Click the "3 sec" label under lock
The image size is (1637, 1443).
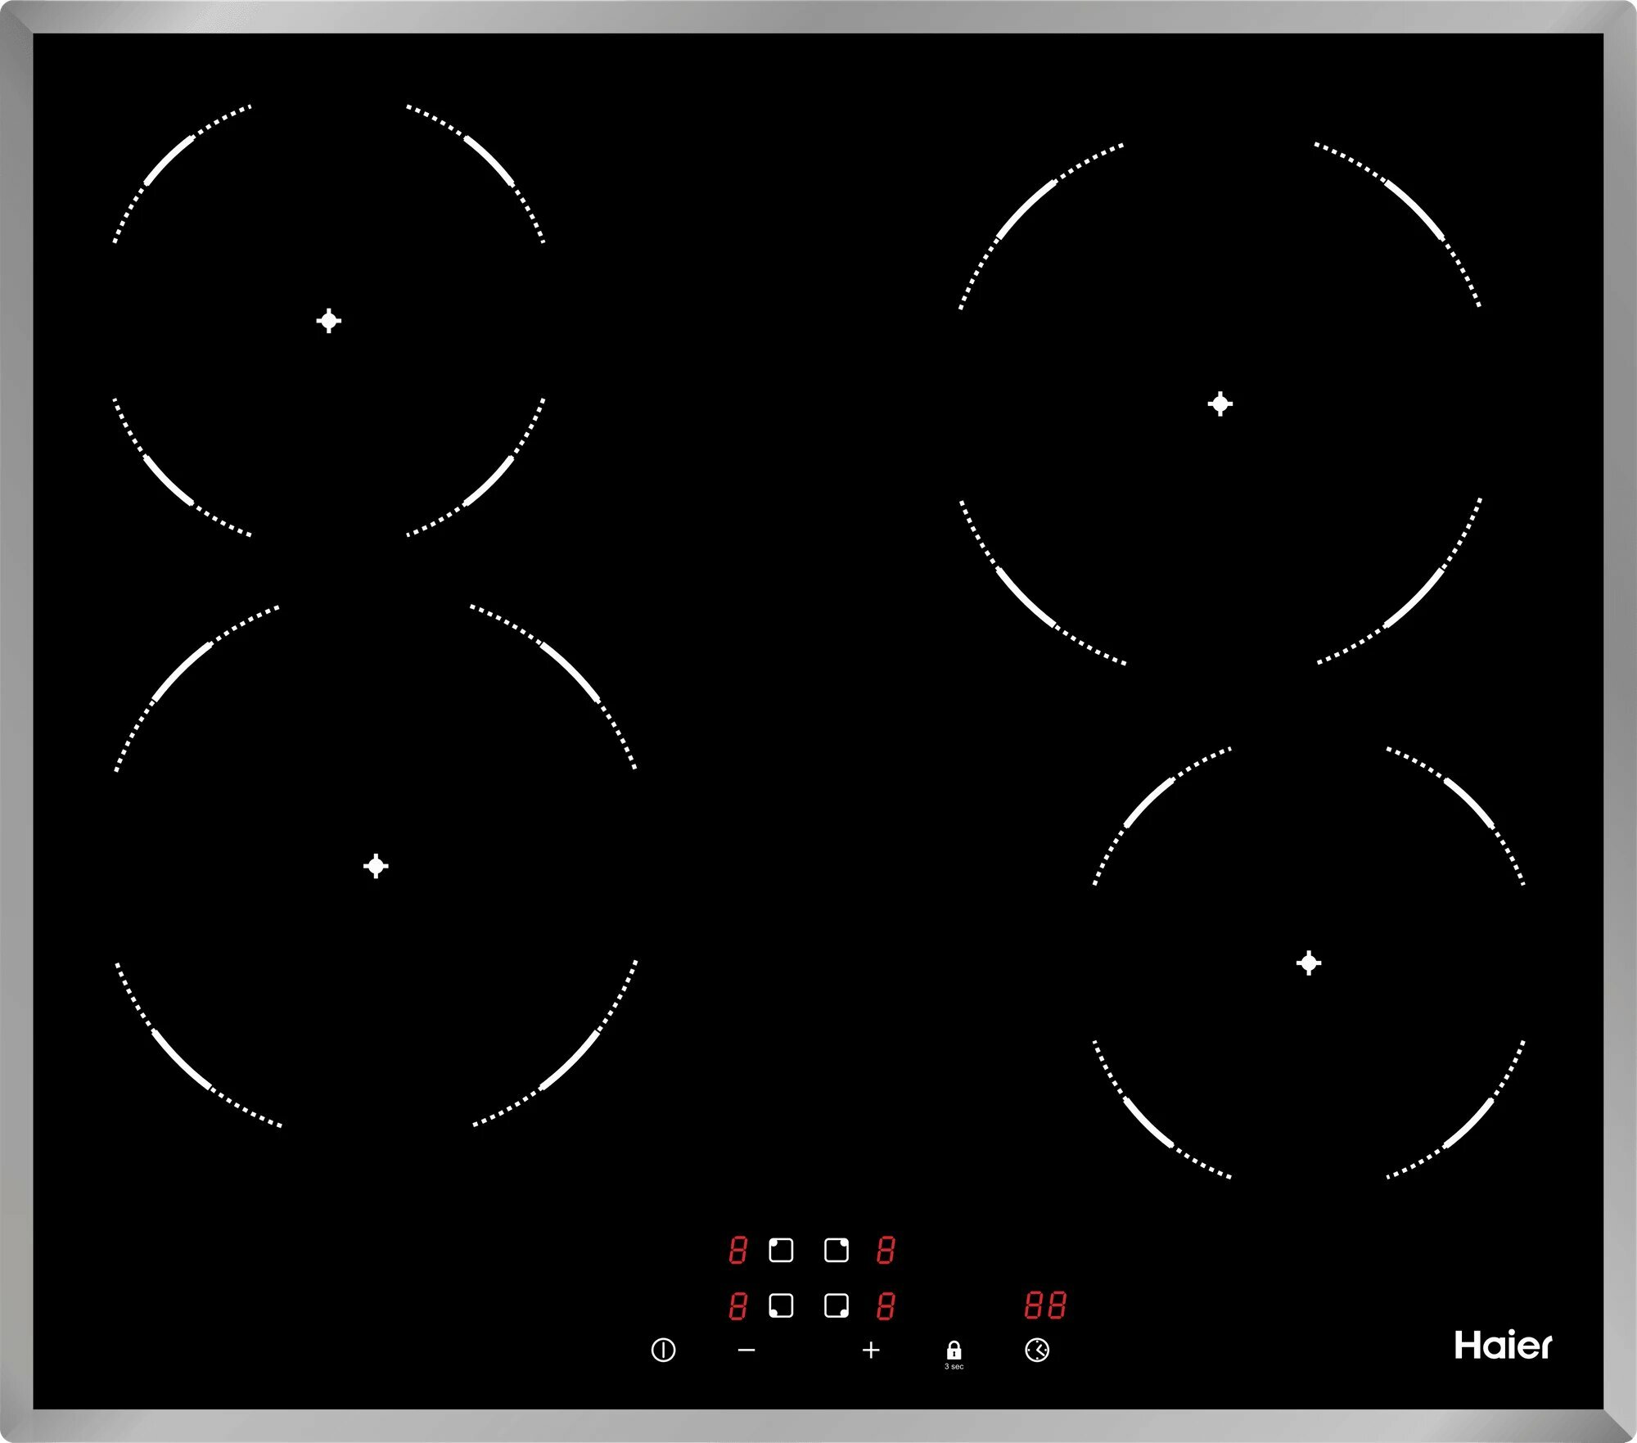954,1366
